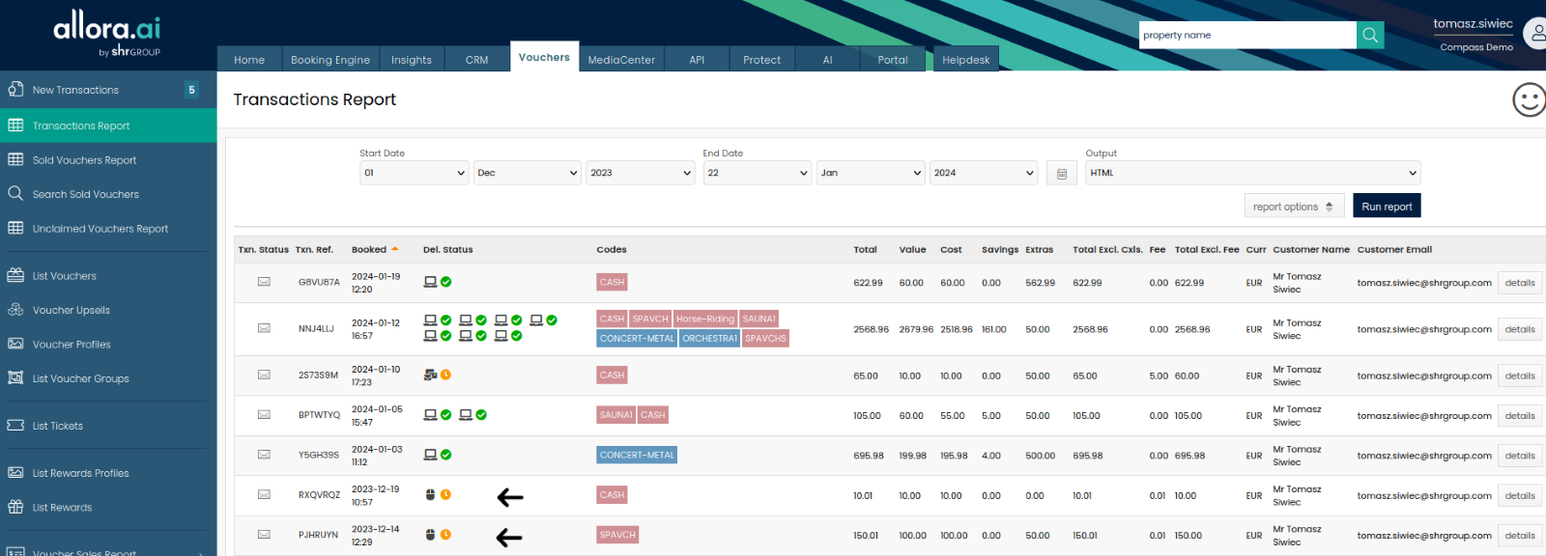Click delivery truck icon for 2S73S9M

(431, 375)
